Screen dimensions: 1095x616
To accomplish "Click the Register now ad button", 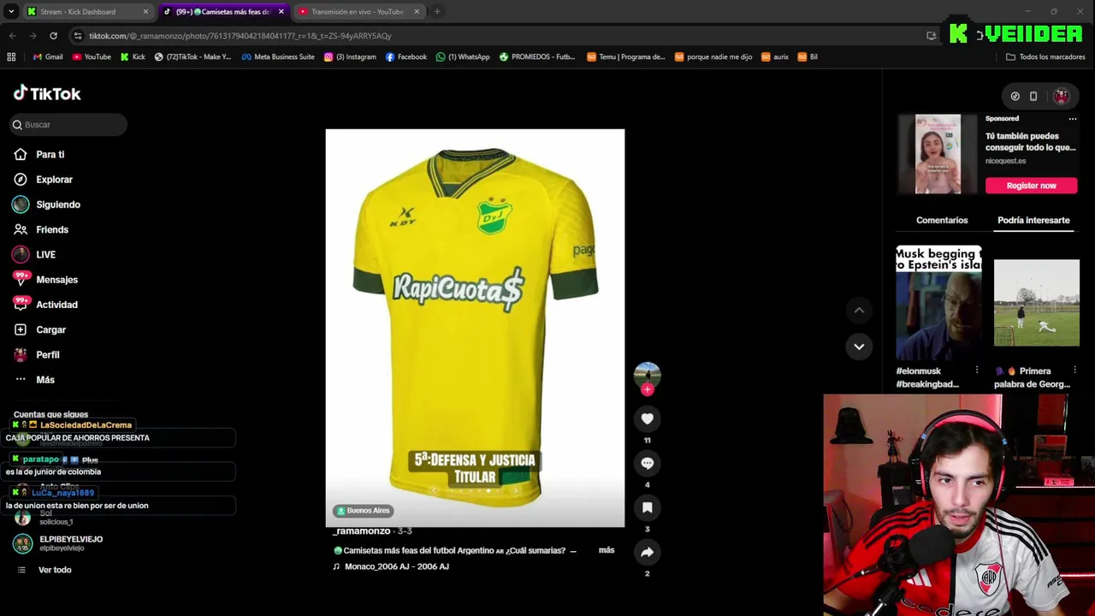I will [1031, 186].
